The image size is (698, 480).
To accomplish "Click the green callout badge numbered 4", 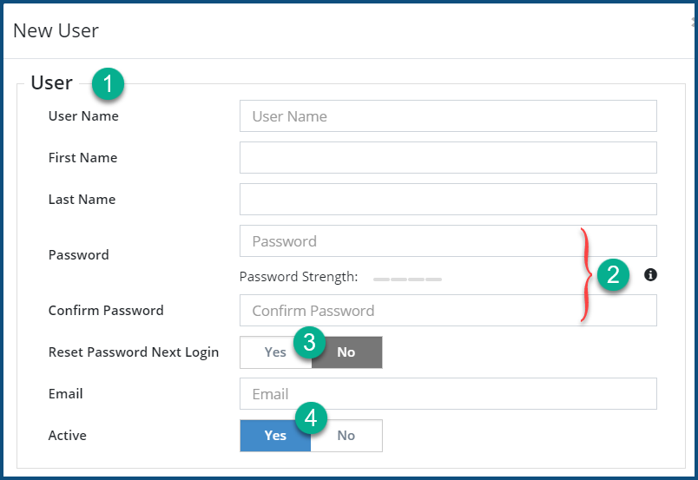I will point(311,418).
